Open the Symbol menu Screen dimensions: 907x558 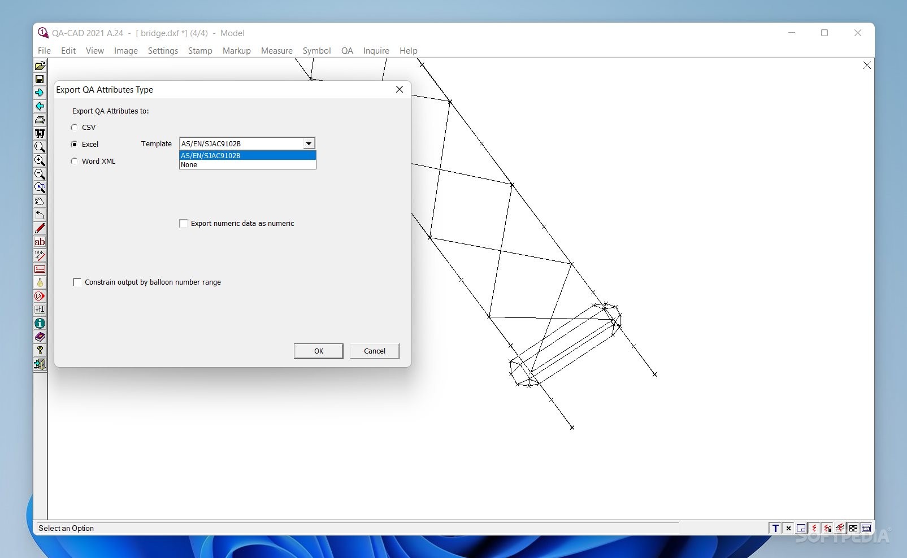pyautogui.click(x=317, y=51)
